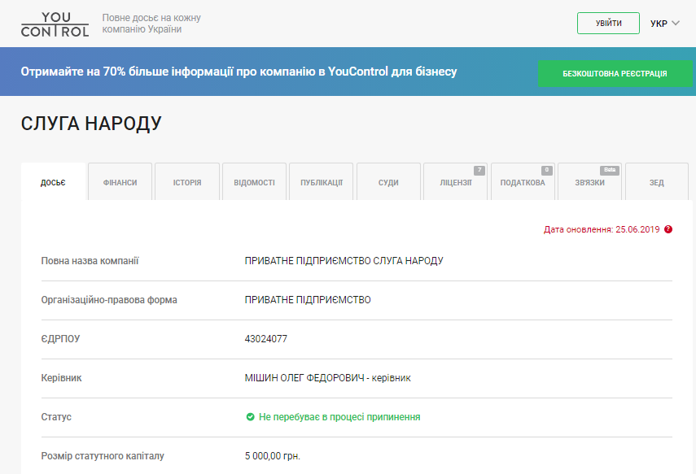Click the СЛУГА НАРОДУ page heading
Viewport: 696px width, 474px height.
tap(91, 124)
